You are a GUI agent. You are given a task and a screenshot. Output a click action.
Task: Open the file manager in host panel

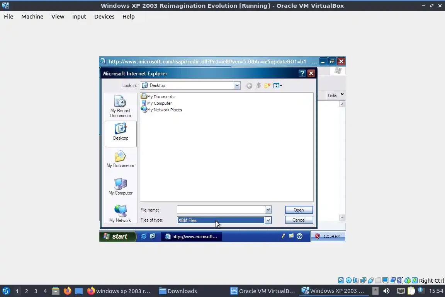tap(56, 291)
